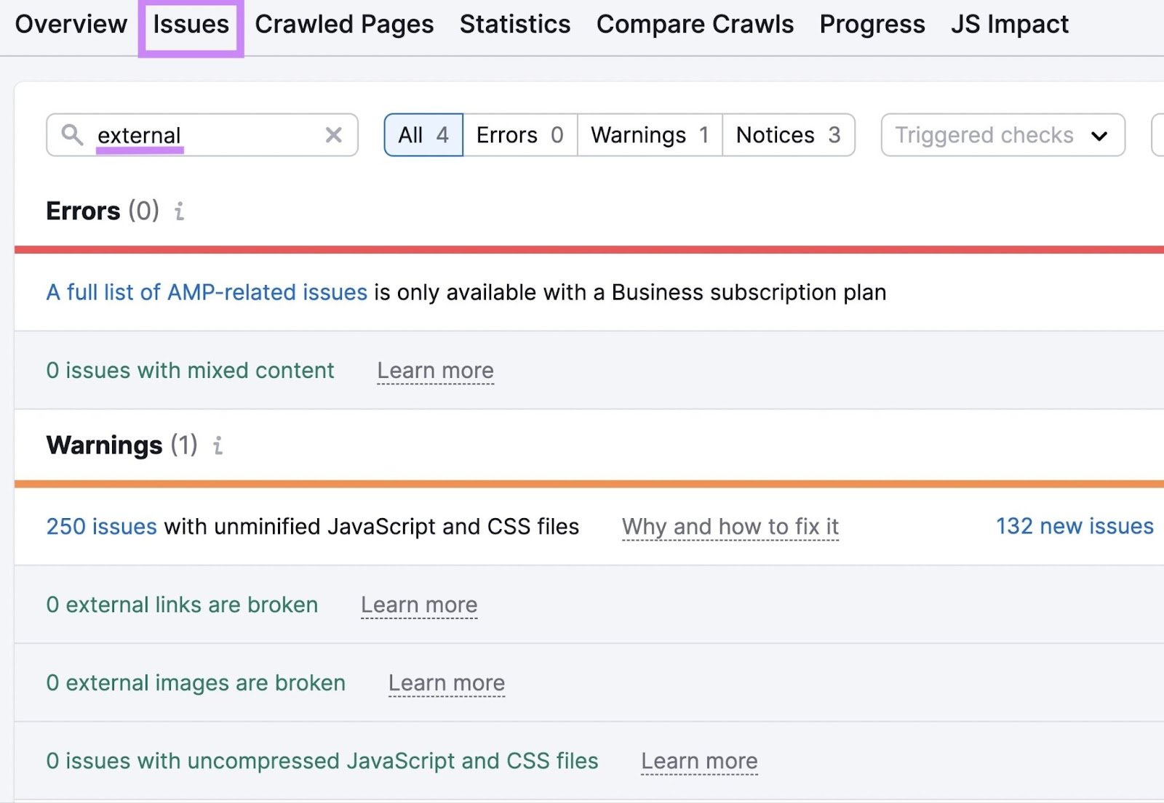The width and height of the screenshot is (1164, 803).
Task: Open Why and how to fix it
Action: click(x=730, y=526)
